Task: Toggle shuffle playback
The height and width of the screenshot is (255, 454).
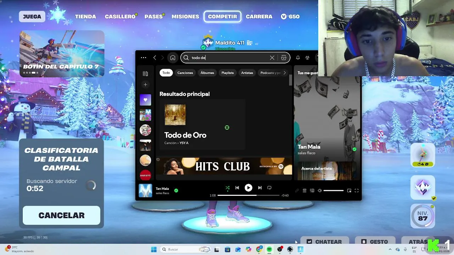Action: (x=227, y=188)
